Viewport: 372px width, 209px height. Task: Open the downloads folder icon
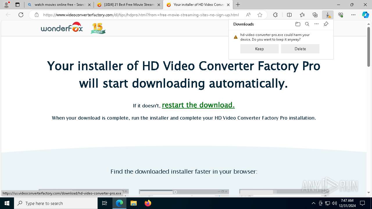coord(298,24)
